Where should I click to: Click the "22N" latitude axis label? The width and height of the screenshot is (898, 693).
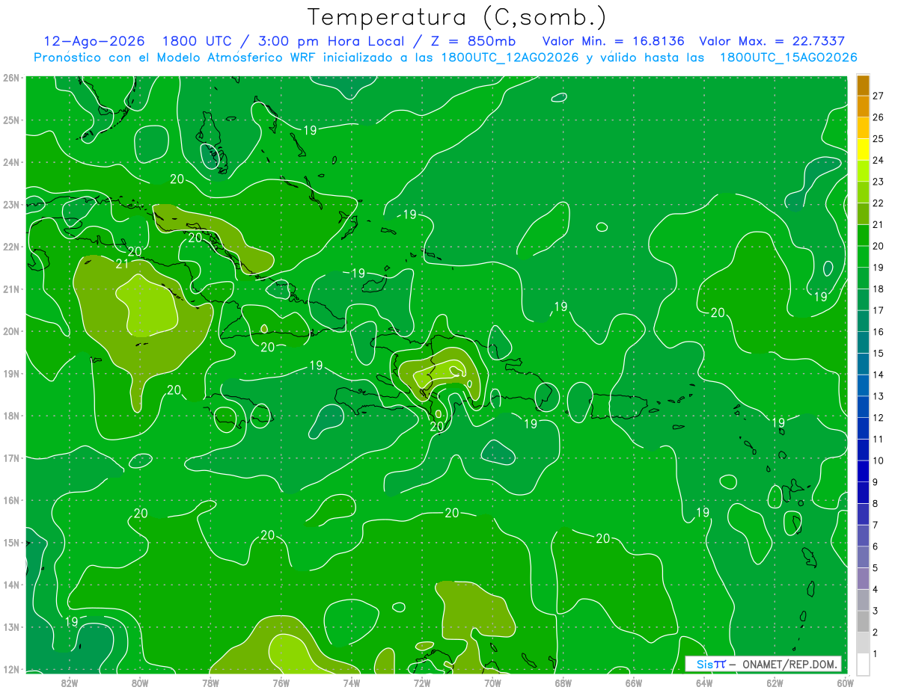(x=11, y=247)
